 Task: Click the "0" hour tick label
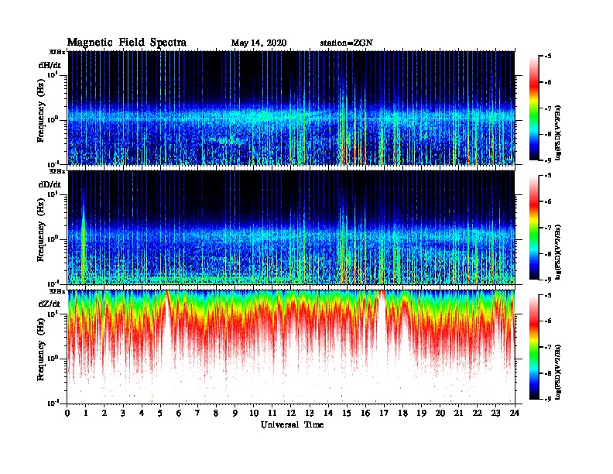(67, 414)
